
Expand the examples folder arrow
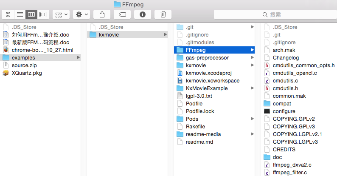[79, 57]
